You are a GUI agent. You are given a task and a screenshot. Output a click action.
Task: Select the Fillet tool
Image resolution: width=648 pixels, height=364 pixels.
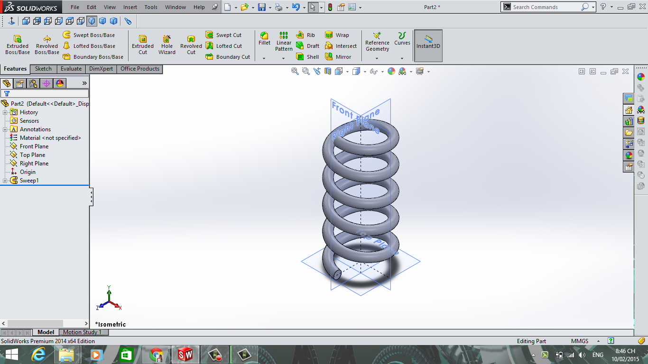pyautogui.click(x=264, y=39)
